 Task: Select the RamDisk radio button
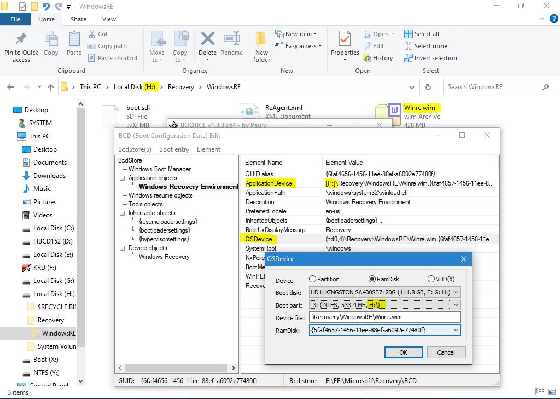372,279
